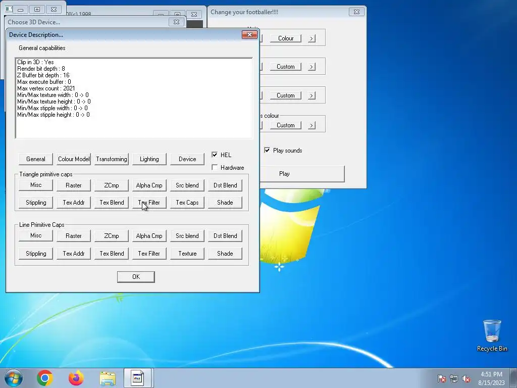Image resolution: width=517 pixels, height=388 pixels.
Task: Show the clock and date calendar
Action: (x=491, y=378)
